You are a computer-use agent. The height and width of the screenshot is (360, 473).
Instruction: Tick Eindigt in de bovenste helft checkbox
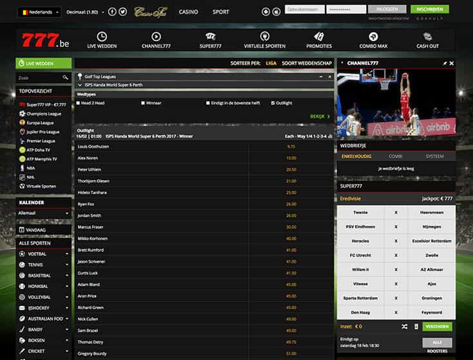click(208, 103)
